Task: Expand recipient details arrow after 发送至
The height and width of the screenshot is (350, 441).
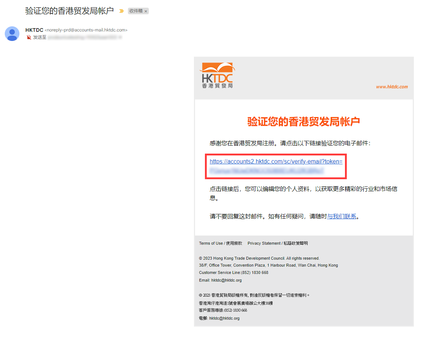Action: click(120, 37)
